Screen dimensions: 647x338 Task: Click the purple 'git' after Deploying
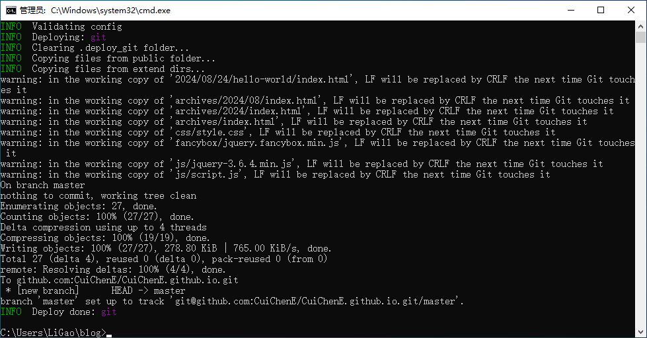pos(98,38)
